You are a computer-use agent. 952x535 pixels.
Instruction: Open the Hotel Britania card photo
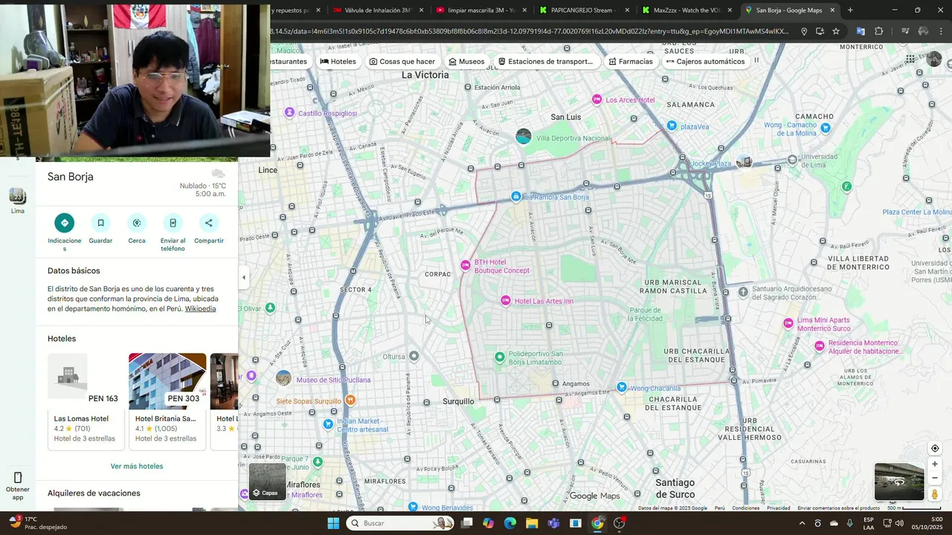(167, 381)
